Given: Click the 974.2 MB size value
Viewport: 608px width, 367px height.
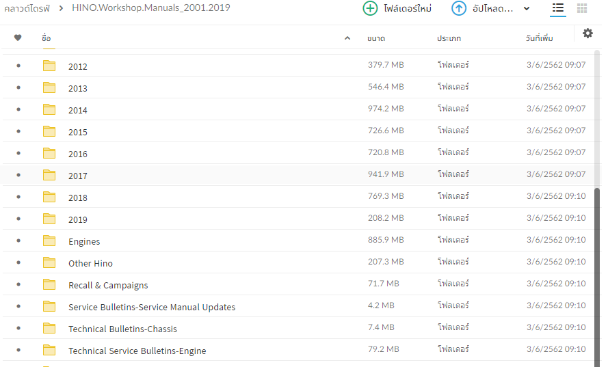Looking at the screenshot, I should tap(386, 109).
